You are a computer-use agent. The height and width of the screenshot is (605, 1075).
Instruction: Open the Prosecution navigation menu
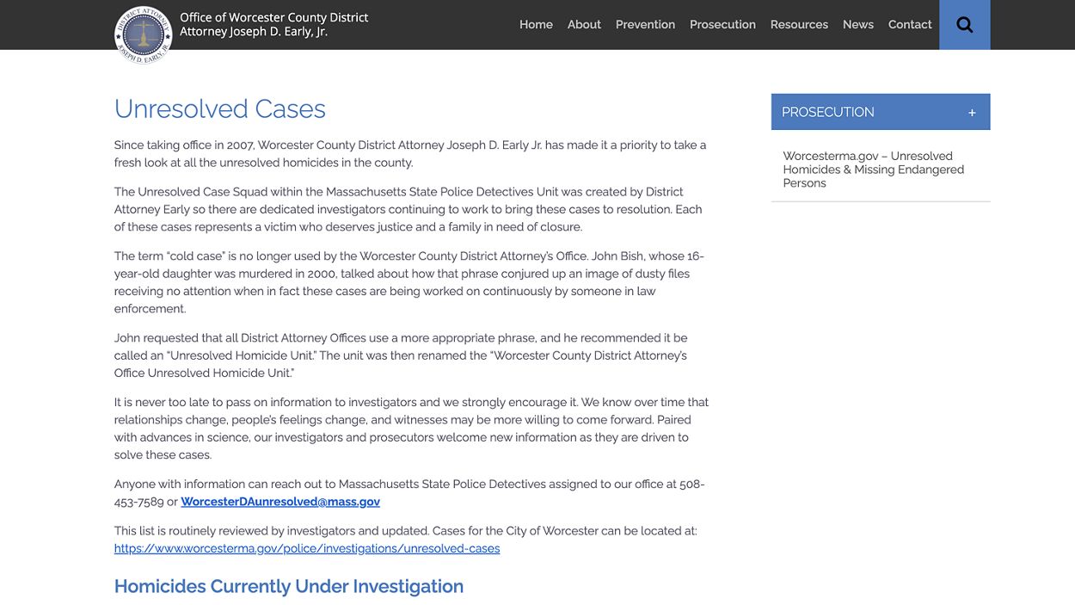point(722,24)
